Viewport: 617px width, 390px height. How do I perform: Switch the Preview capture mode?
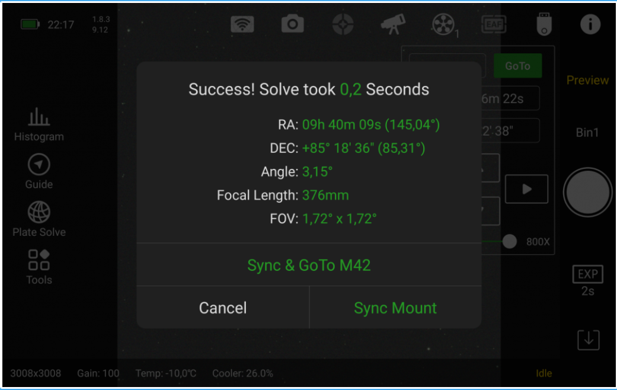pos(587,80)
